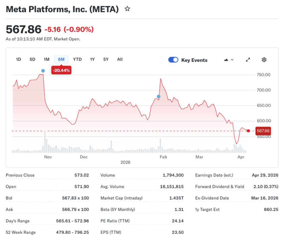The height and width of the screenshot is (242, 286).
Task: Click the Previous Close value 573.02
Action: pyautogui.click(x=82, y=175)
